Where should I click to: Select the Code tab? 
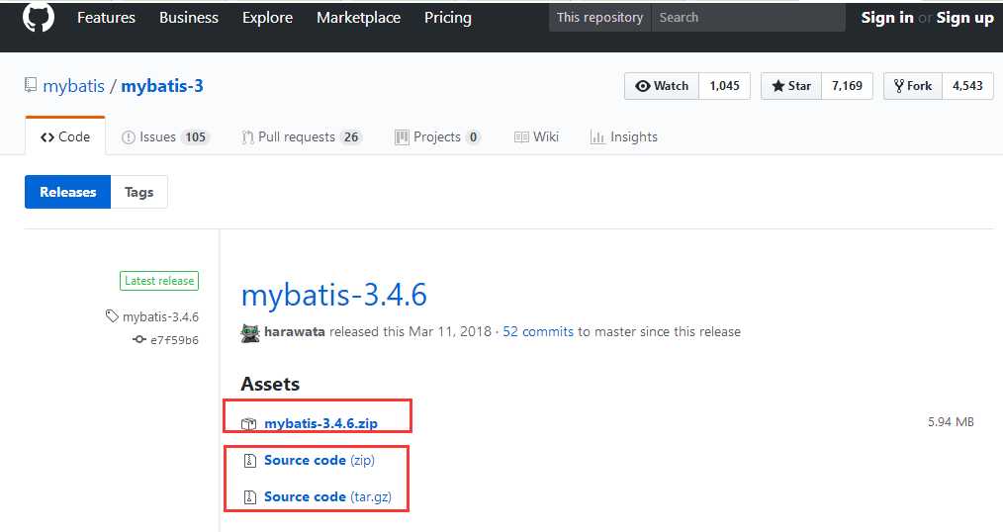[65, 136]
